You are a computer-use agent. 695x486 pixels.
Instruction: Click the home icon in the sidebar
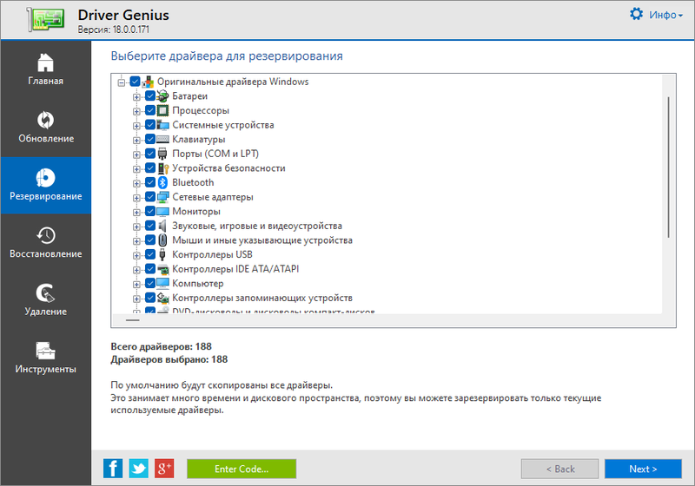[45, 62]
